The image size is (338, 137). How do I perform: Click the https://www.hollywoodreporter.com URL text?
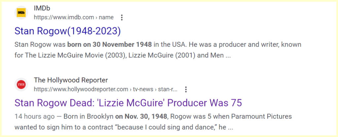81,89
